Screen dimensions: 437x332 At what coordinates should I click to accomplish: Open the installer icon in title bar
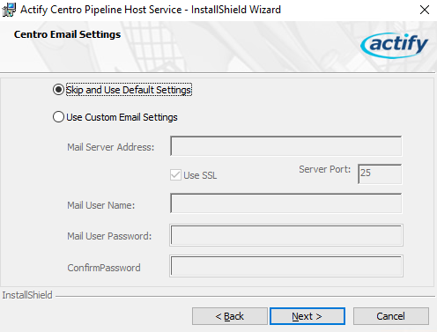(9, 10)
